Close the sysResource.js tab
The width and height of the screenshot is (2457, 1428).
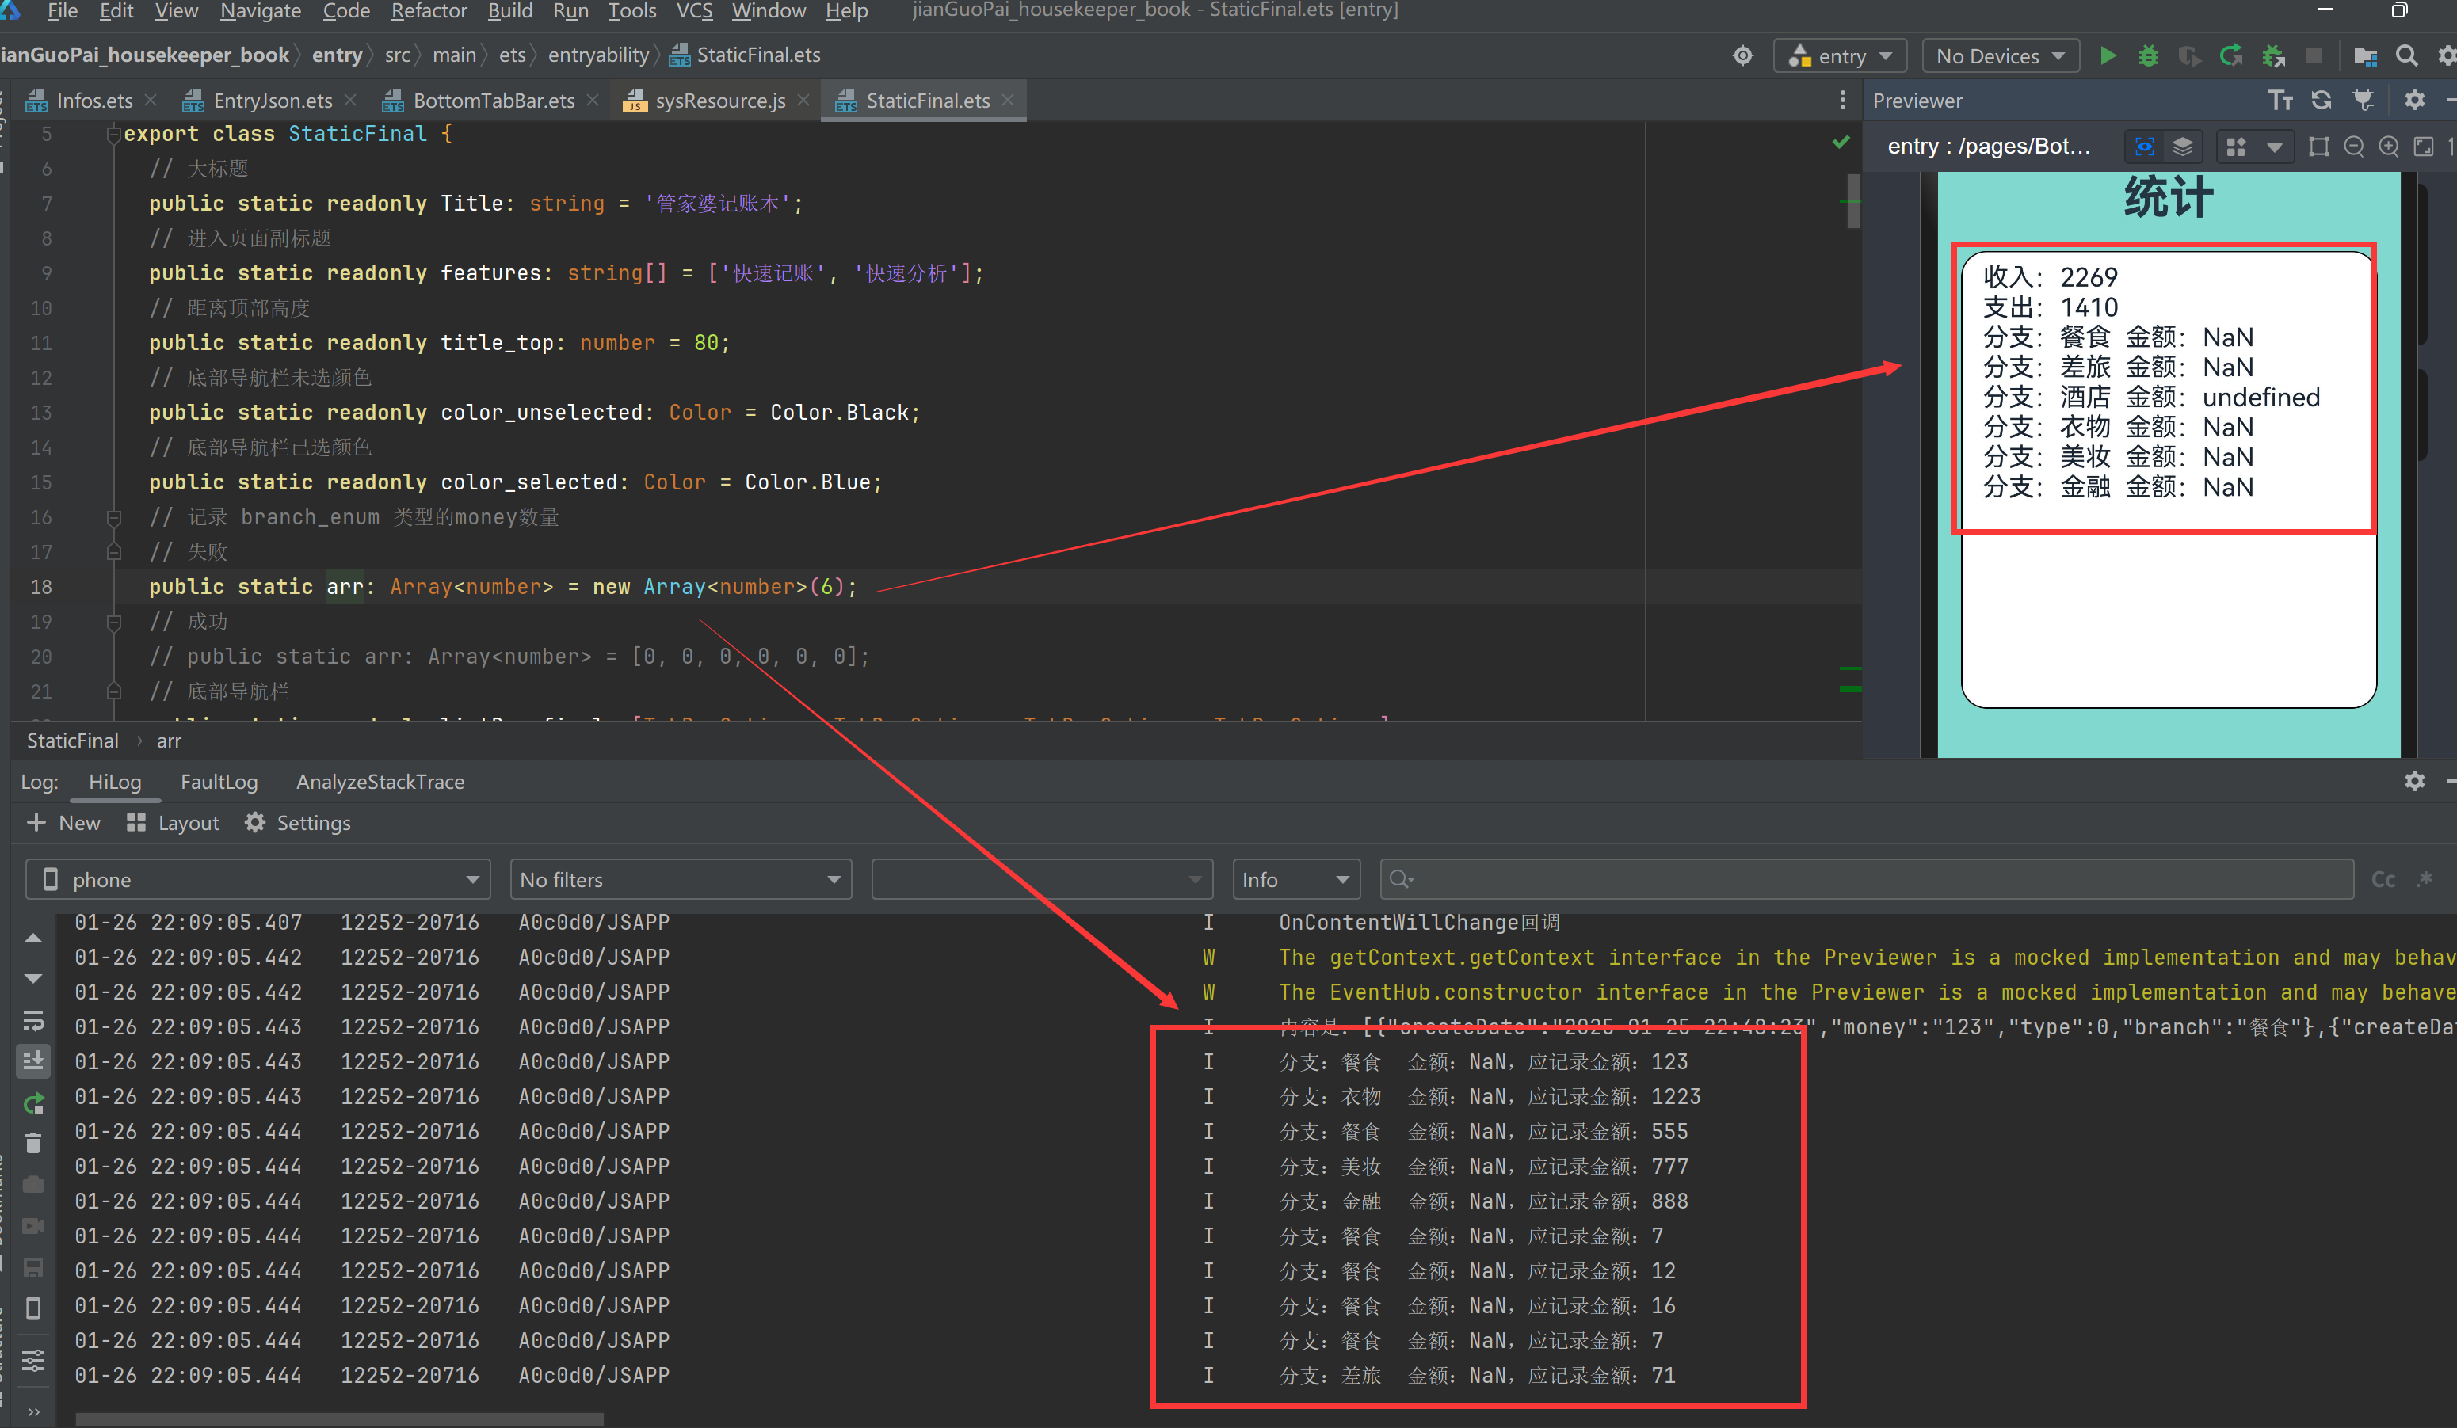click(x=803, y=101)
